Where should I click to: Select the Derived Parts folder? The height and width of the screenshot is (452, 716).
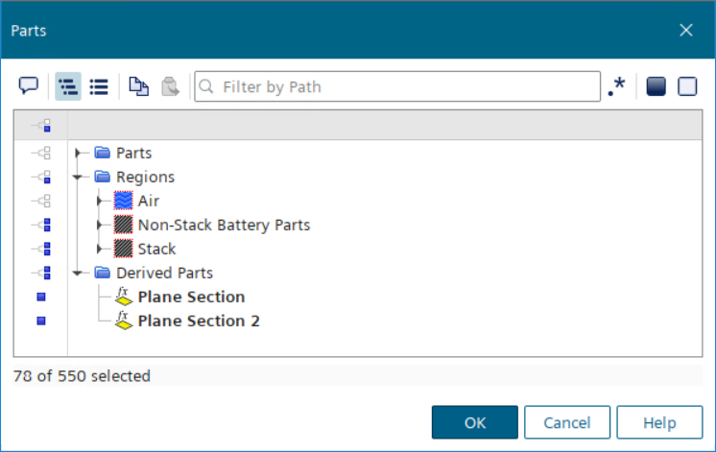(x=164, y=274)
